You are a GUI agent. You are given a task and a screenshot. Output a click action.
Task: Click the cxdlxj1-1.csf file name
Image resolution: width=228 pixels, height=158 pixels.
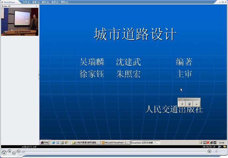point(29,147)
